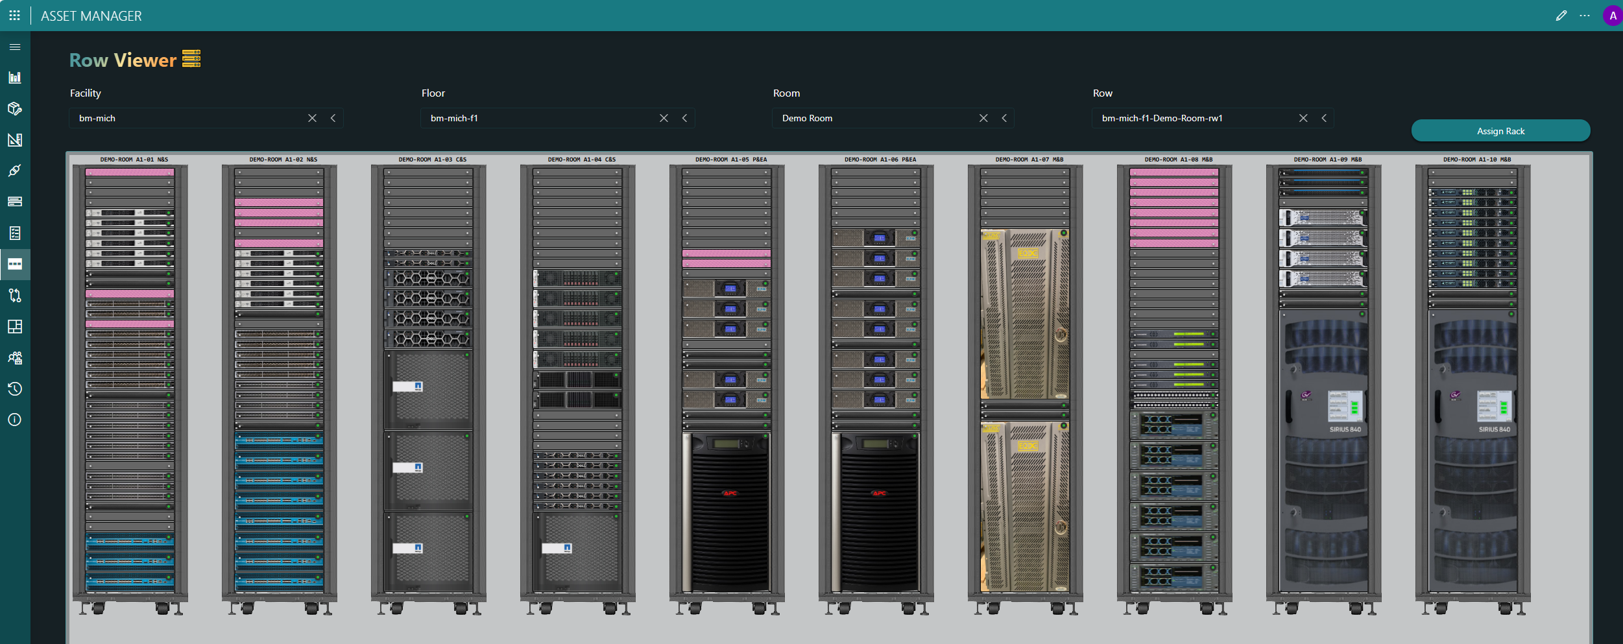The height and width of the screenshot is (644, 1623).
Task: Click the Assign Rack button
Action: point(1500,131)
